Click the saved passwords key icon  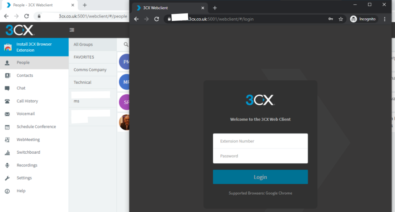331,19
